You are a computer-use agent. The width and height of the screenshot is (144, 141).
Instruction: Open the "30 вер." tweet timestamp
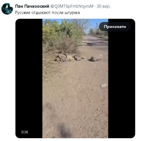point(104,6)
